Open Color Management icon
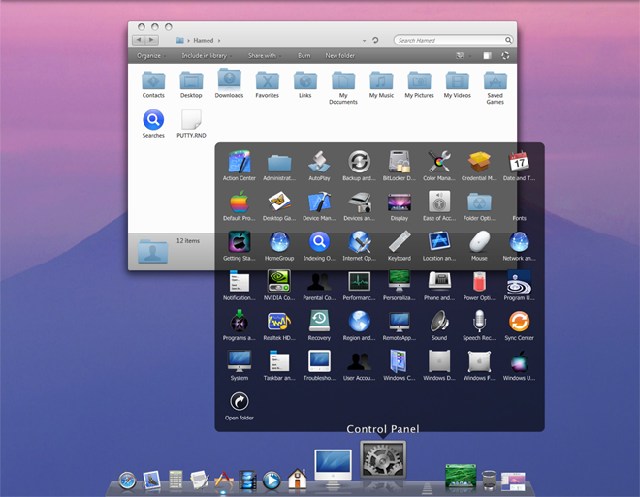640x497 pixels. [x=439, y=162]
